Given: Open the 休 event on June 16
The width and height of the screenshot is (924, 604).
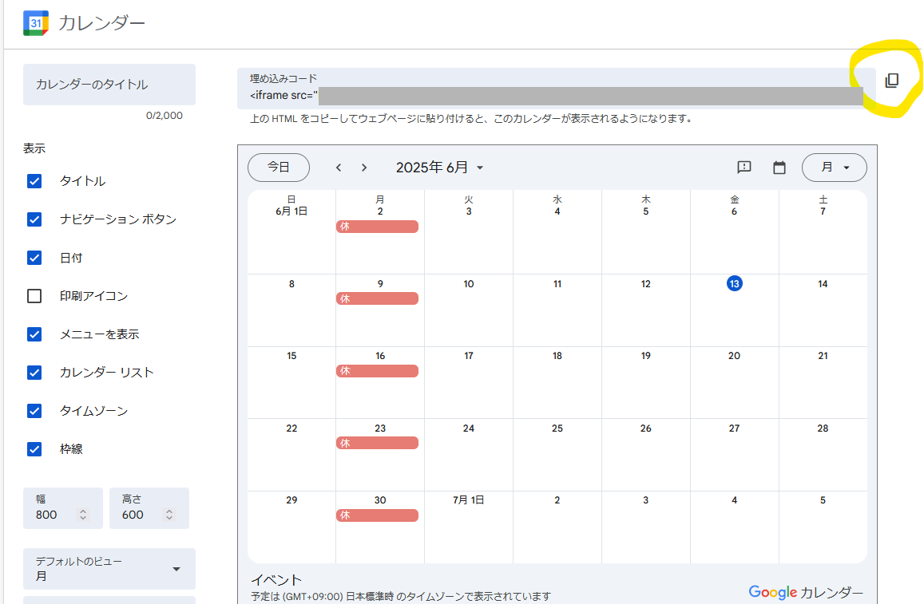Looking at the screenshot, I should point(377,371).
